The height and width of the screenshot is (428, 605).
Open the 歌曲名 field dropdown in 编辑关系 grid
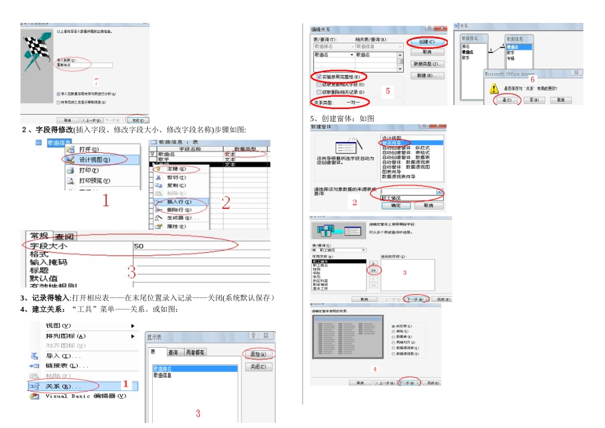tap(352, 55)
